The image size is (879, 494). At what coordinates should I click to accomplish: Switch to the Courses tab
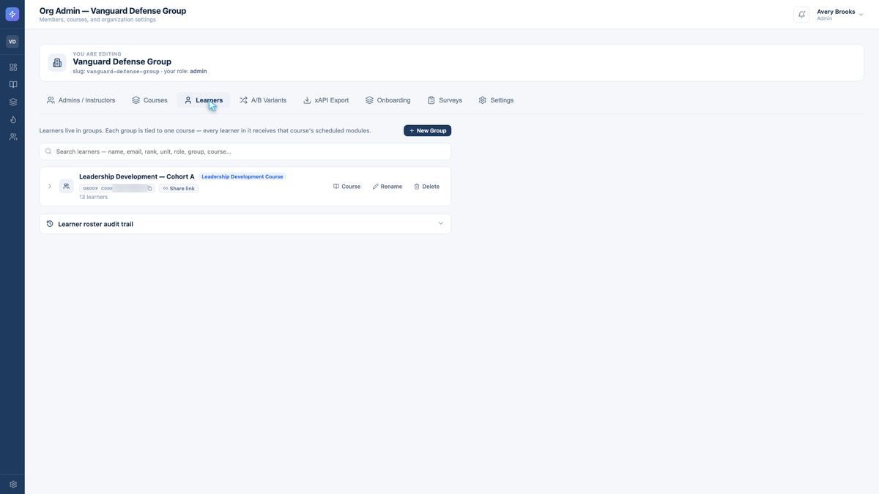coord(149,100)
